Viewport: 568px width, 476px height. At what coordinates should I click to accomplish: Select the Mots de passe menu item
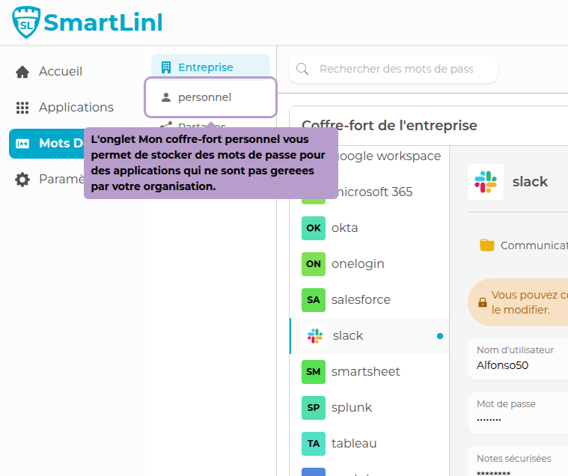[x=45, y=144]
